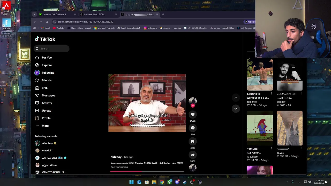Click the address bar URL

86,22
